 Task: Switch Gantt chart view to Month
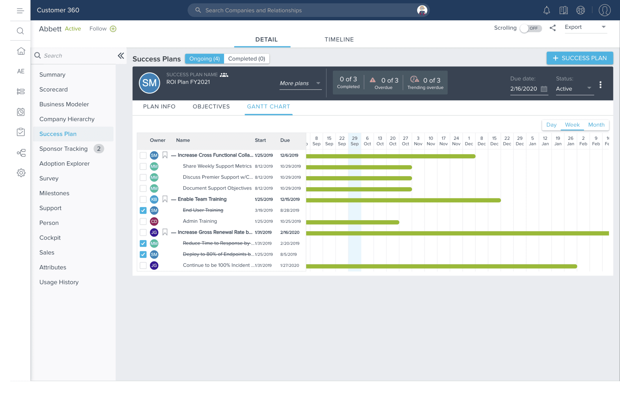pos(596,124)
